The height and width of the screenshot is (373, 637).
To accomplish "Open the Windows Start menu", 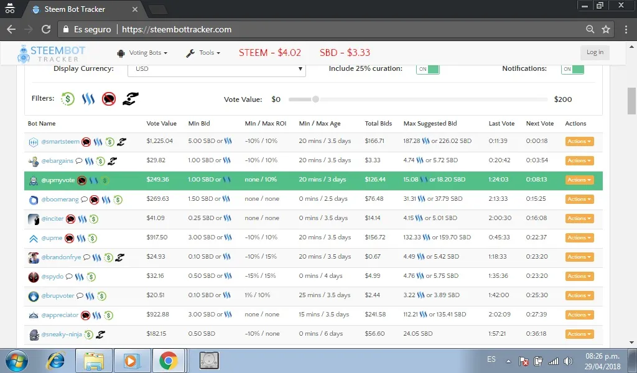I will pos(17,361).
